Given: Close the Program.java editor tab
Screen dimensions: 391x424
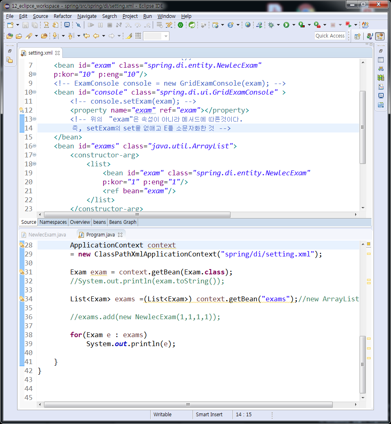Looking at the screenshot, I should click(120, 235).
